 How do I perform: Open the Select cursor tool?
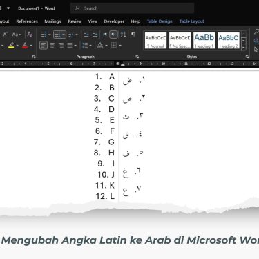256,49
